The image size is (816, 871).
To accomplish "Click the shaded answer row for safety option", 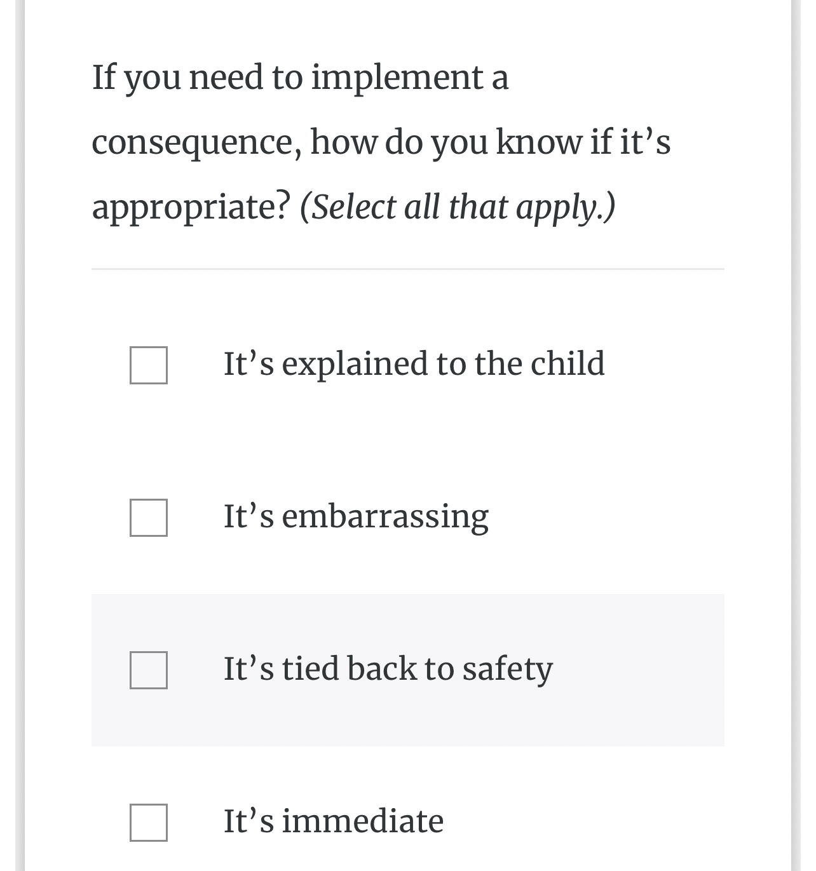I will coord(408,668).
